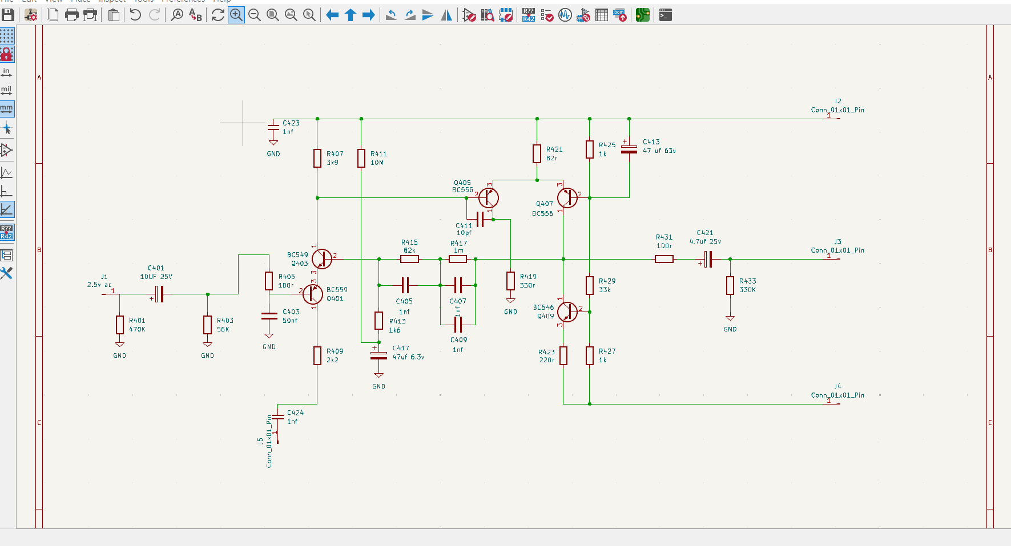Save the schematic with the floppy disk icon

(8, 15)
